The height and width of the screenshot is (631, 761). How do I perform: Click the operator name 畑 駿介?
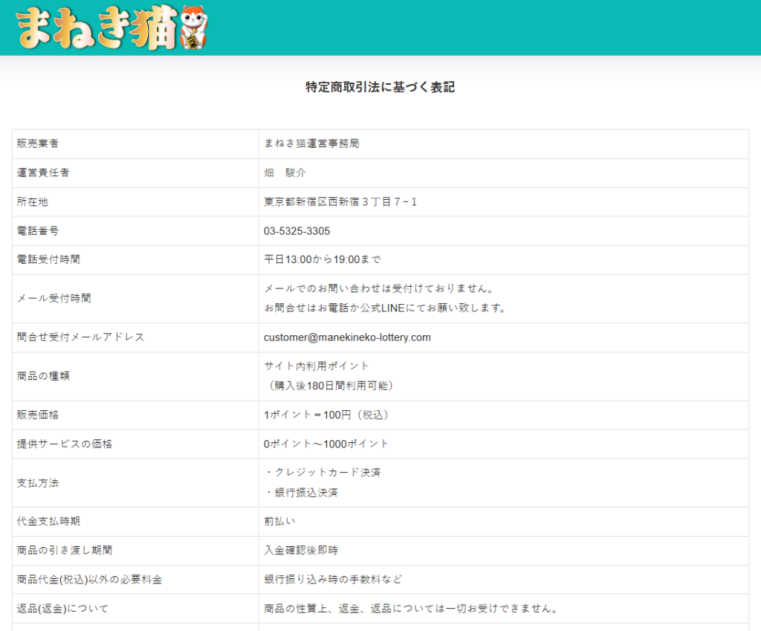[x=285, y=172]
